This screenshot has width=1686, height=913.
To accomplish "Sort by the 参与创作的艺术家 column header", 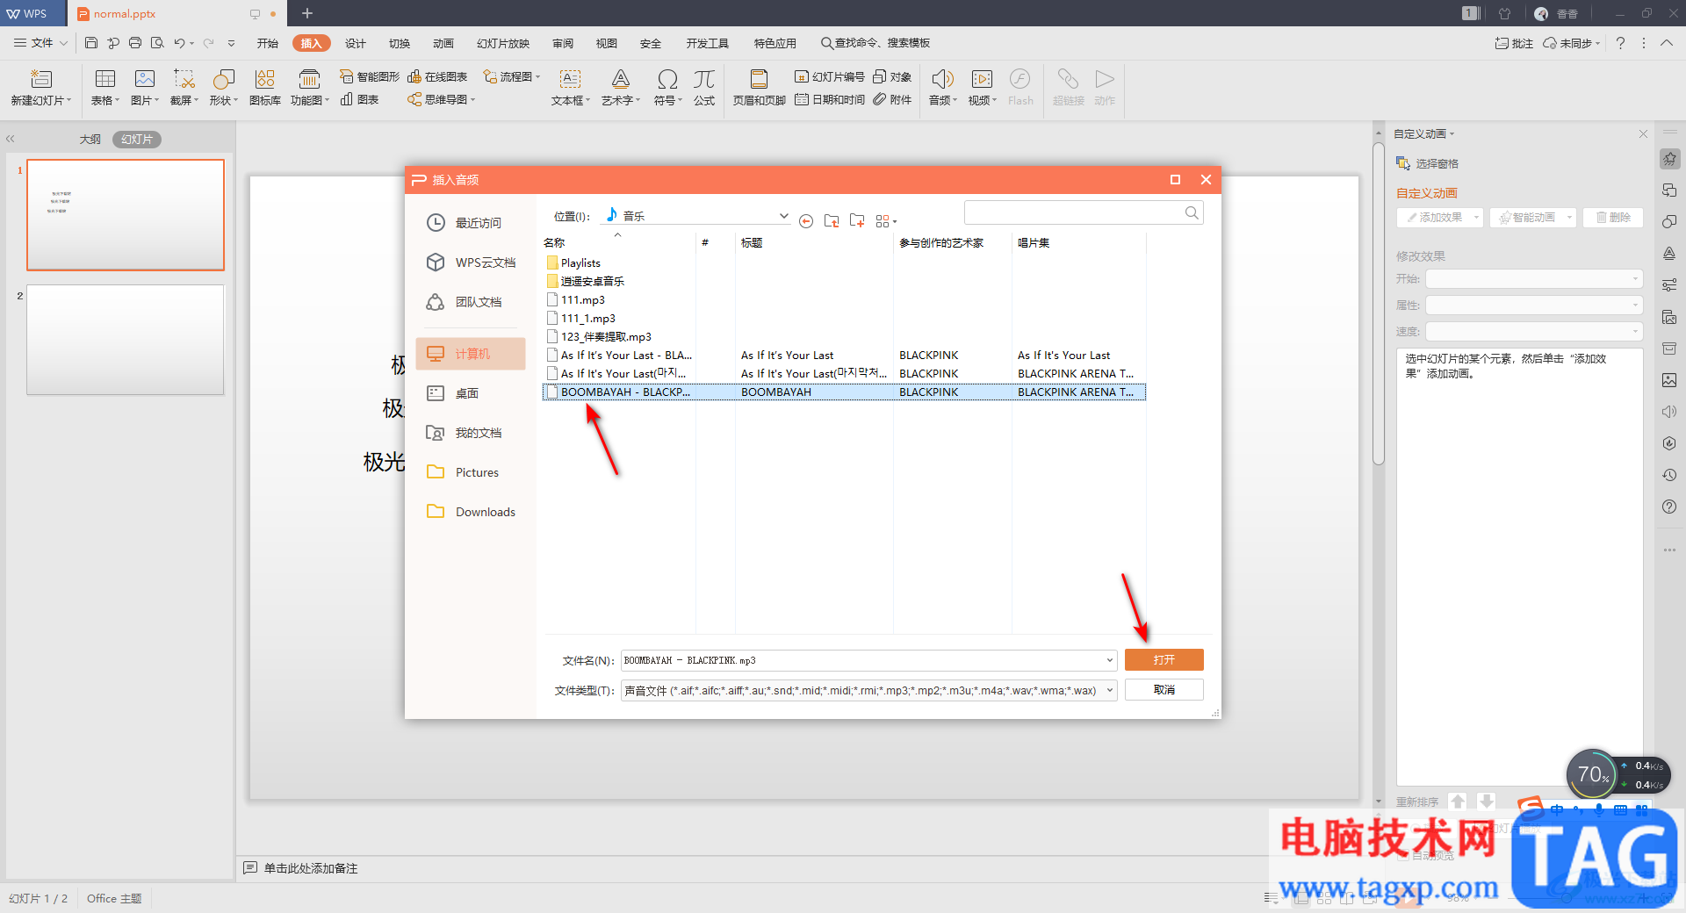I will (x=940, y=243).
